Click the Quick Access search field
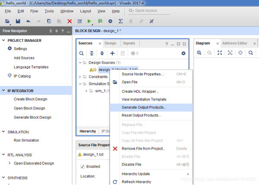This screenshot has height=185, width=259. click(149, 11)
